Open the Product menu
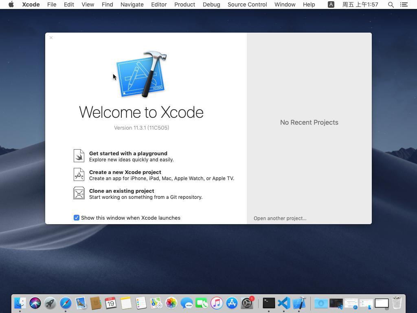Image resolution: width=417 pixels, height=313 pixels. [184, 4]
